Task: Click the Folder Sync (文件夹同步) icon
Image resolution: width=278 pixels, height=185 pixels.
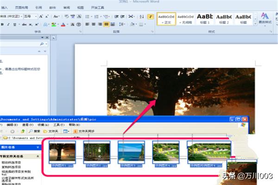Action: click(x=84, y=131)
